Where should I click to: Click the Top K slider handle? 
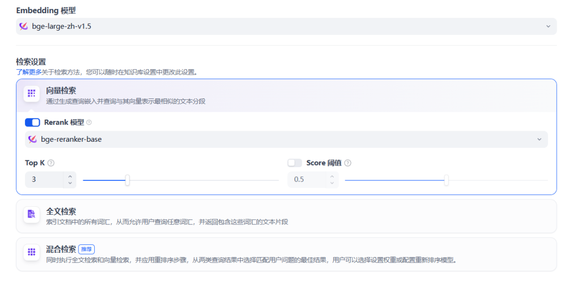(127, 180)
